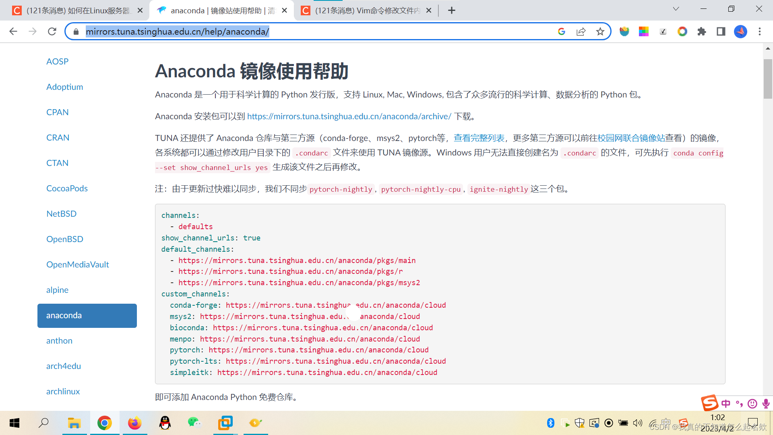The width and height of the screenshot is (773, 435).
Task: Toggle Sogou Chinese/English mode indicator
Action: pyautogui.click(x=726, y=404)
